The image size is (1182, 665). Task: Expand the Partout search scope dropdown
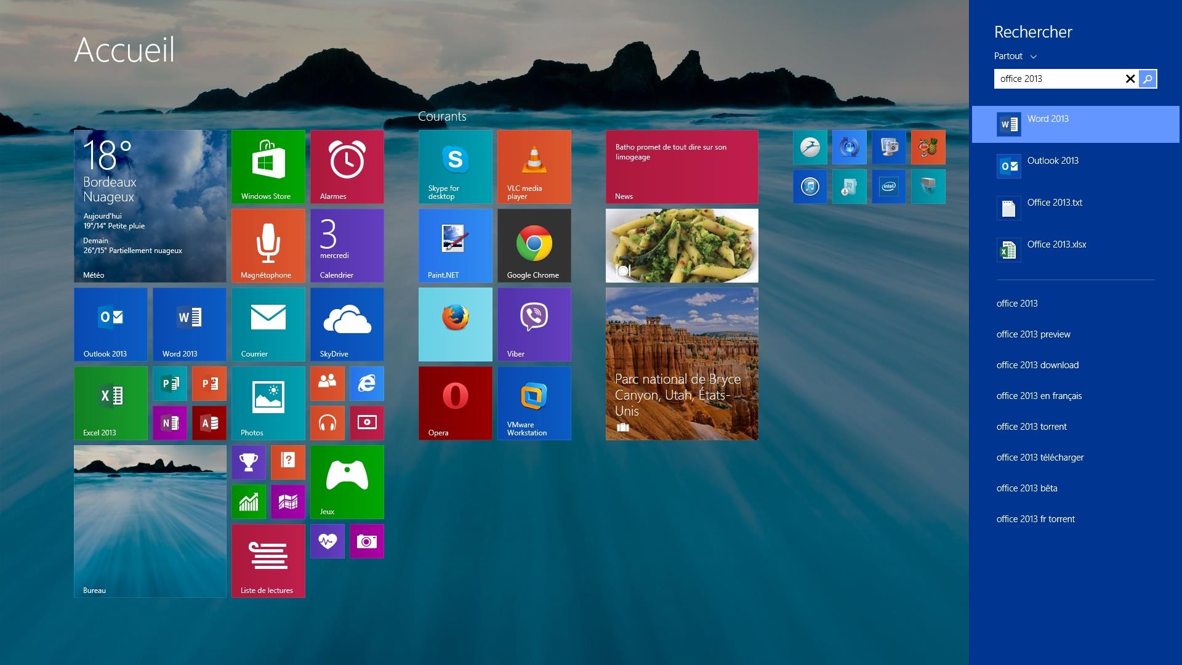pos(1016,56)
